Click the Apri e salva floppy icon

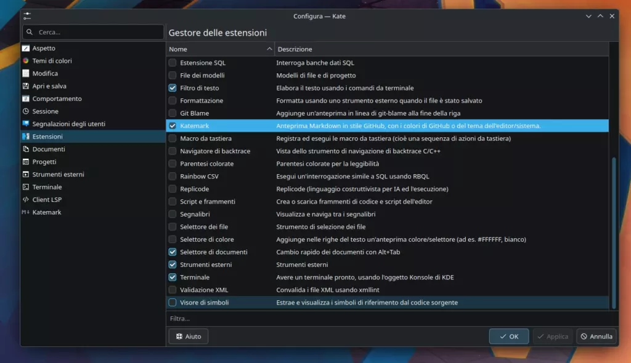(26, 86)
